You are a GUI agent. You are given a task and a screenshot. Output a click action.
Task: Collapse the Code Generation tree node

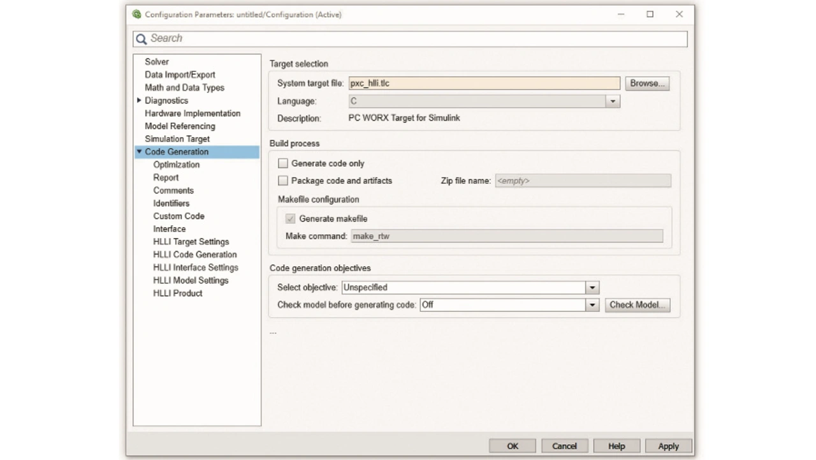[139, 152]
